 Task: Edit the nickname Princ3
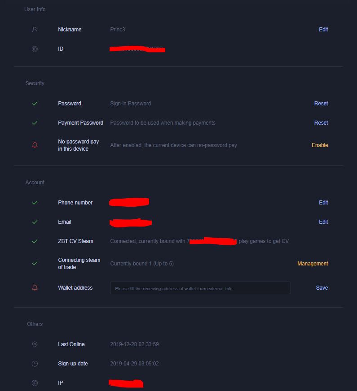(x=323, y=30)
